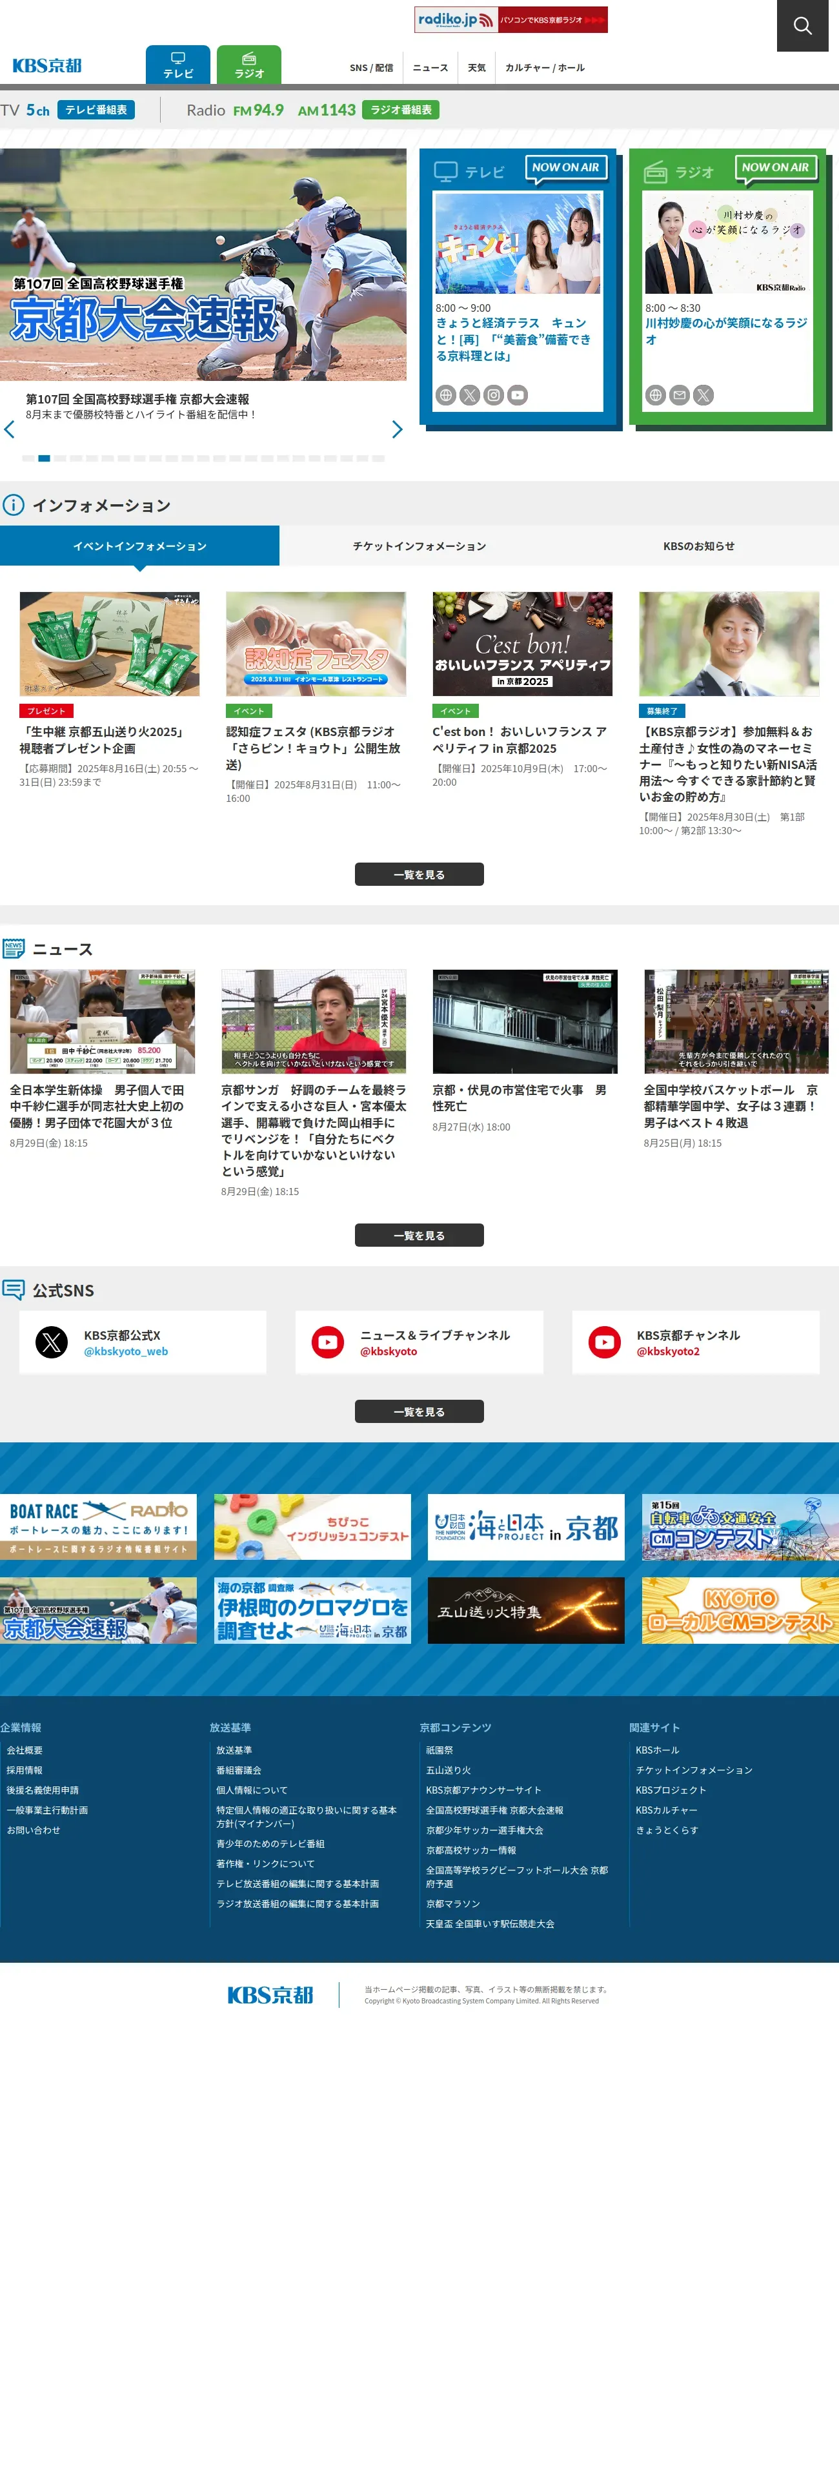This screenshot has height=2487, width=839.
Task: Open 京都大会速報 banner in blue section
Action: click(x=99, y=1612)
